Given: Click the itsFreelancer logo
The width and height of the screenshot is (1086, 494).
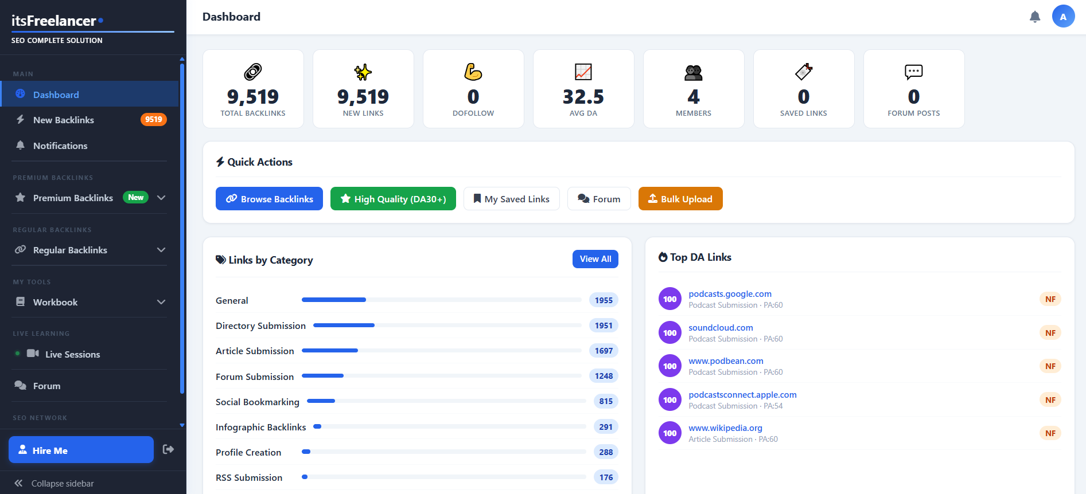Looking at the screenshot, I should [57, 21].
